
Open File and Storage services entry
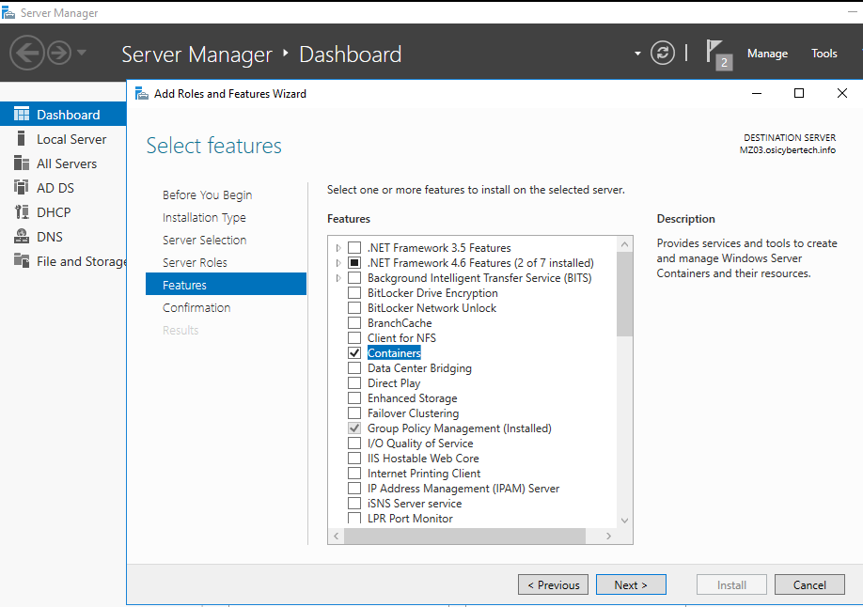(x=63, y=261)
